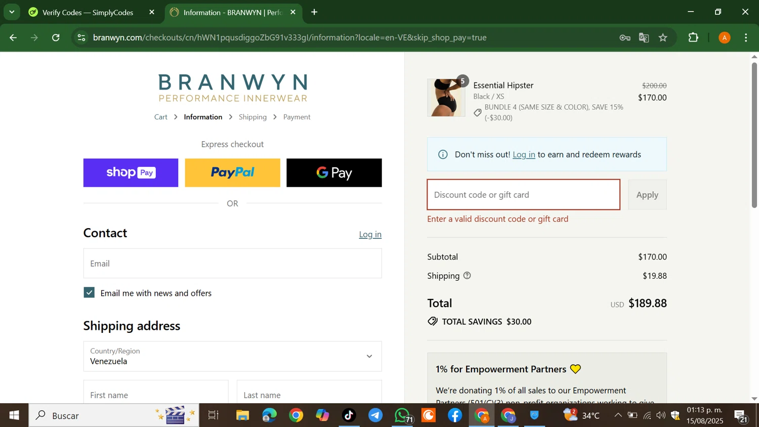Open Telegram from the taskbar
Viewport: 759px width, 427px height.
point(375,415)
